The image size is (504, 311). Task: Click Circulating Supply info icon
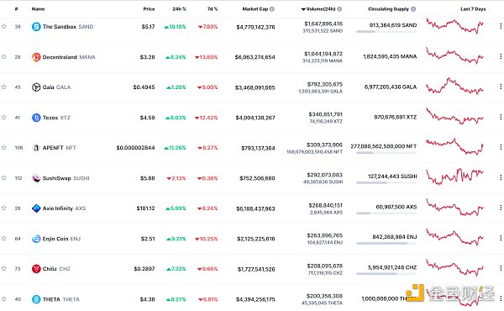413,9
